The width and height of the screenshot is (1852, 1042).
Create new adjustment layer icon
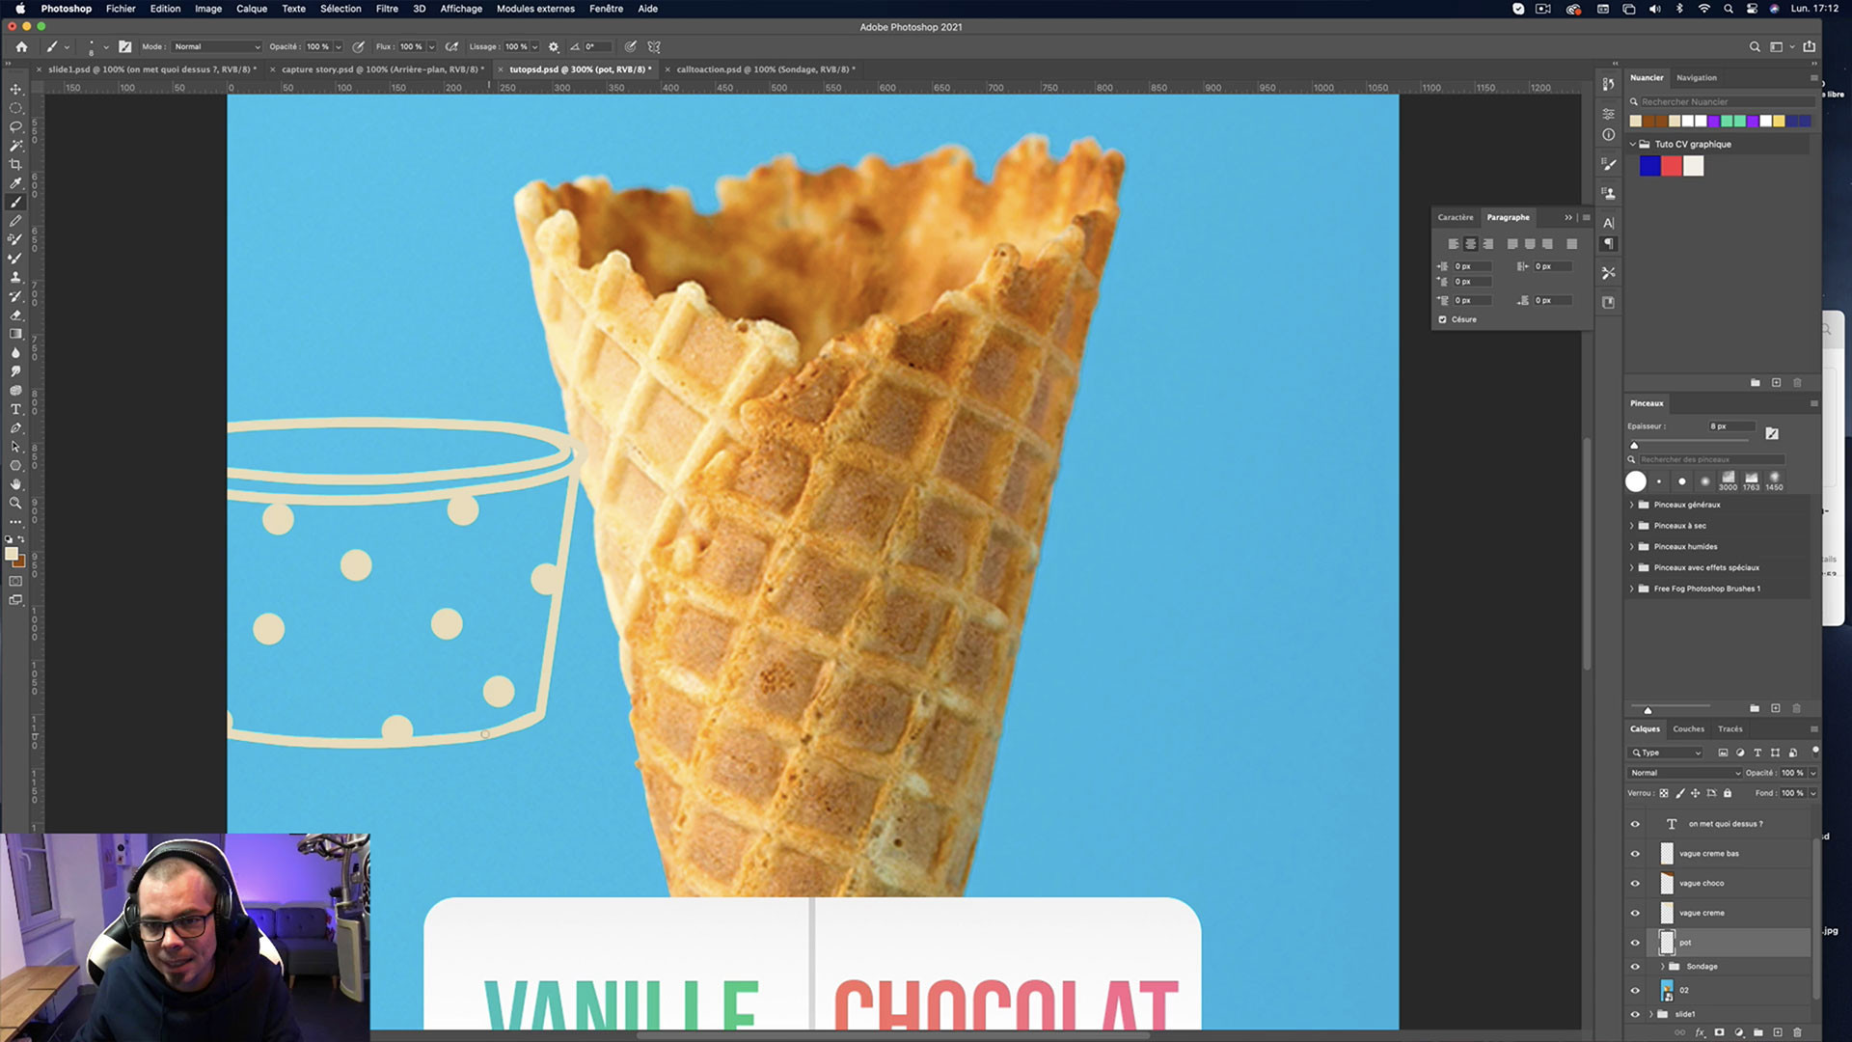click(1739, 1032)
